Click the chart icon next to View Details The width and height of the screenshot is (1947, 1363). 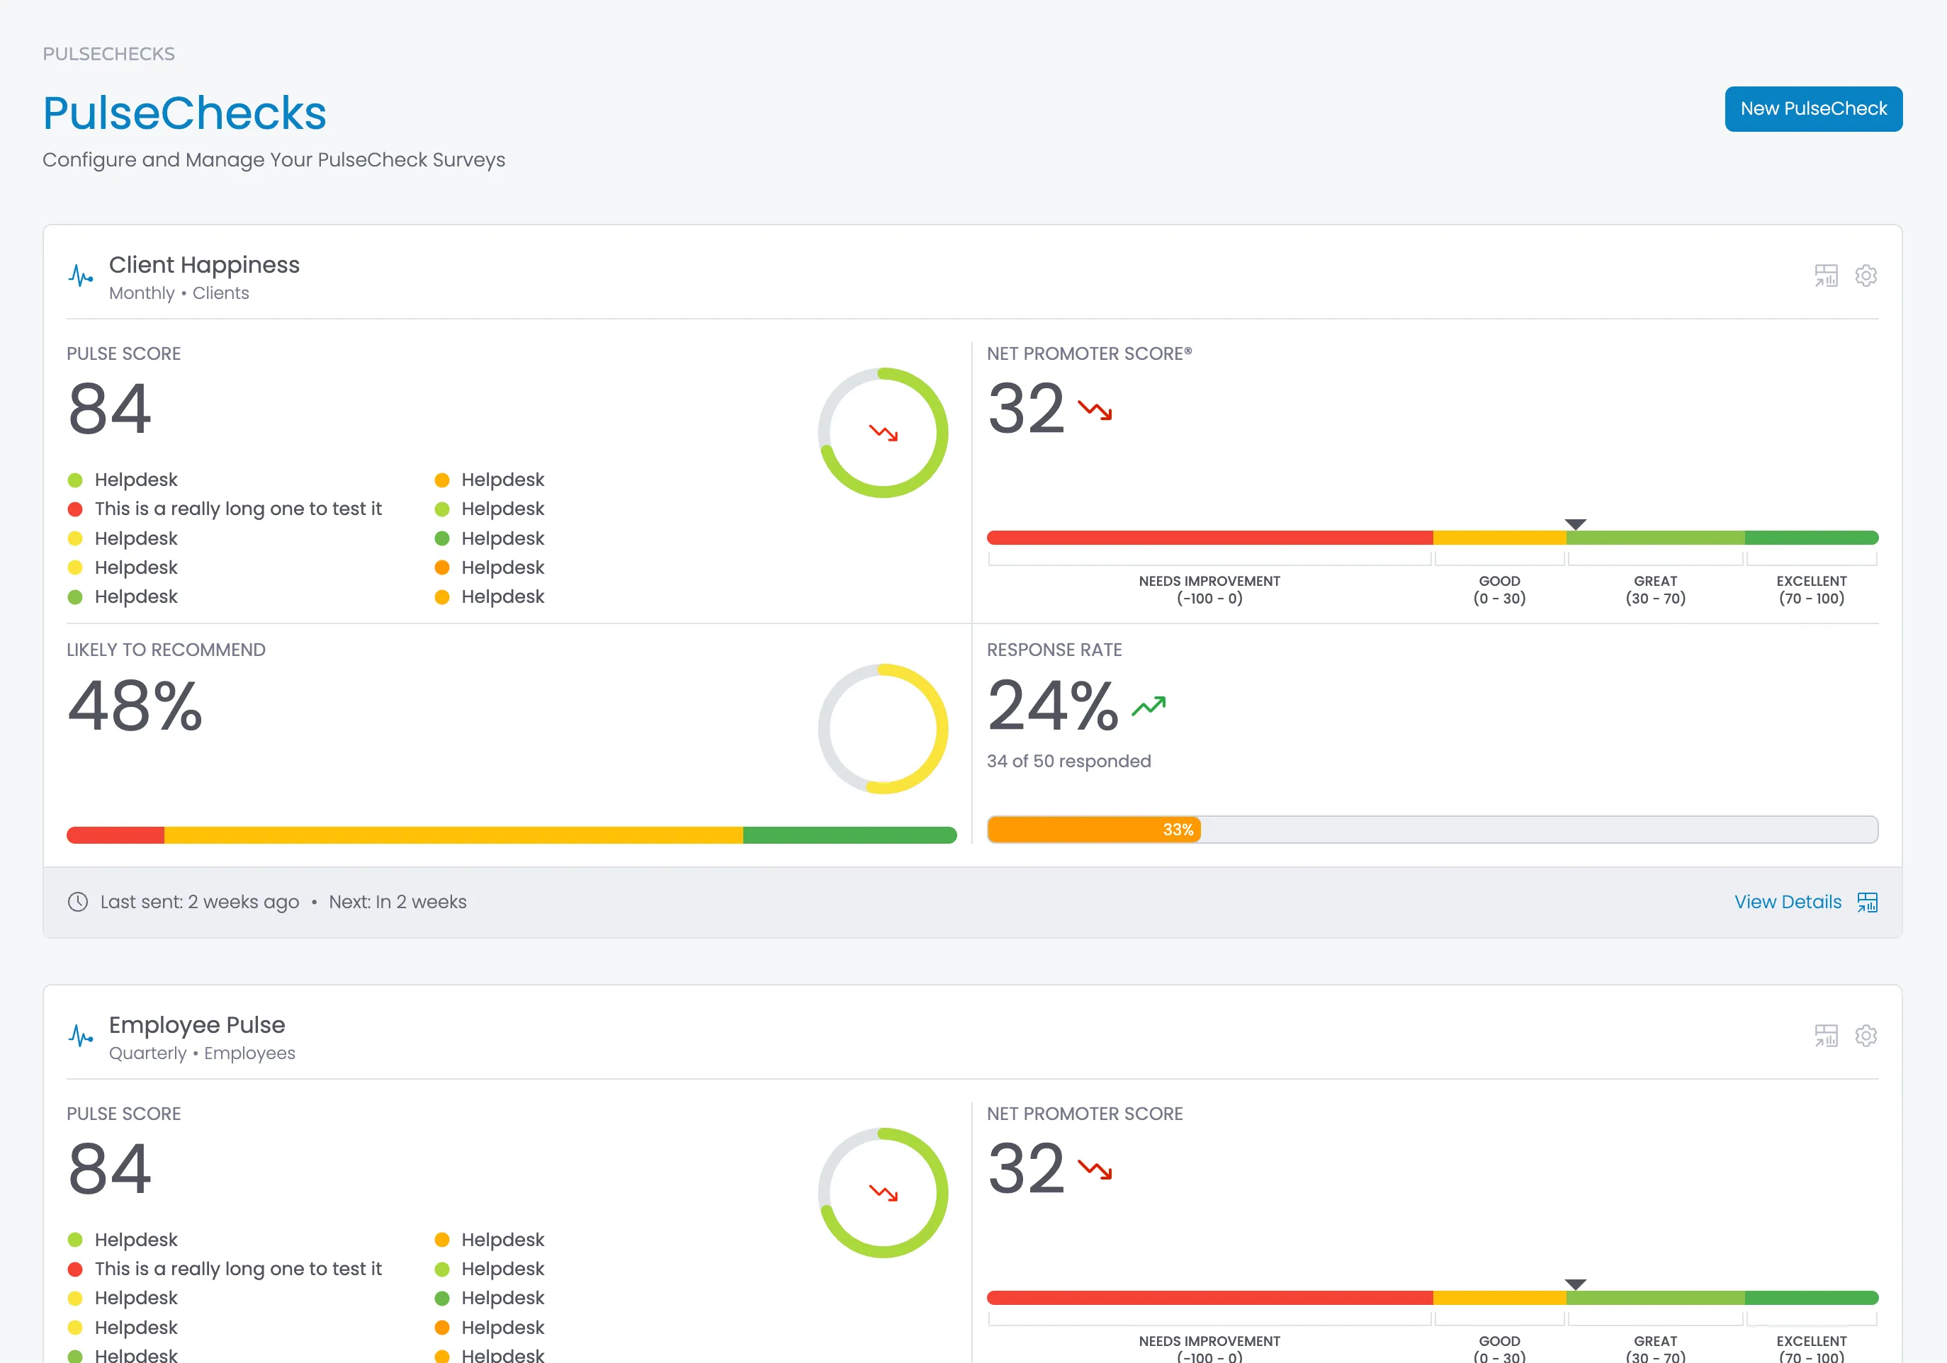pyautogui.click(x=1867, y=902)
